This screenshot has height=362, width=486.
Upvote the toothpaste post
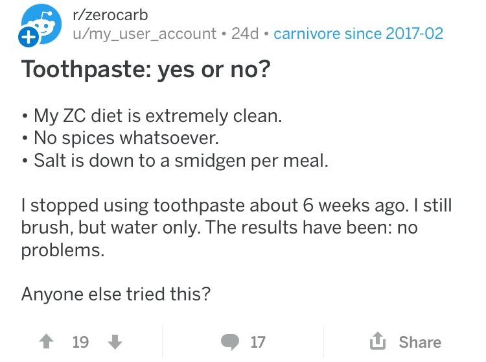tap(47, 342)
